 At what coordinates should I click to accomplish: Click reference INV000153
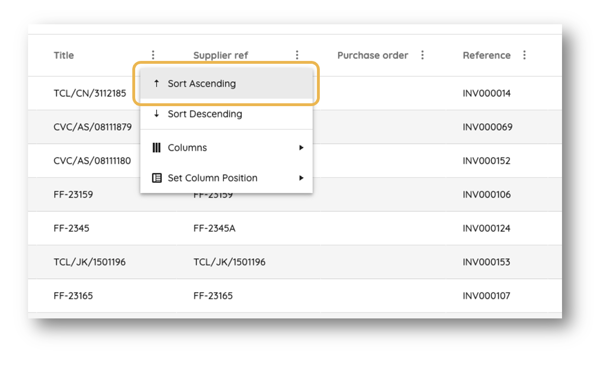486,262
